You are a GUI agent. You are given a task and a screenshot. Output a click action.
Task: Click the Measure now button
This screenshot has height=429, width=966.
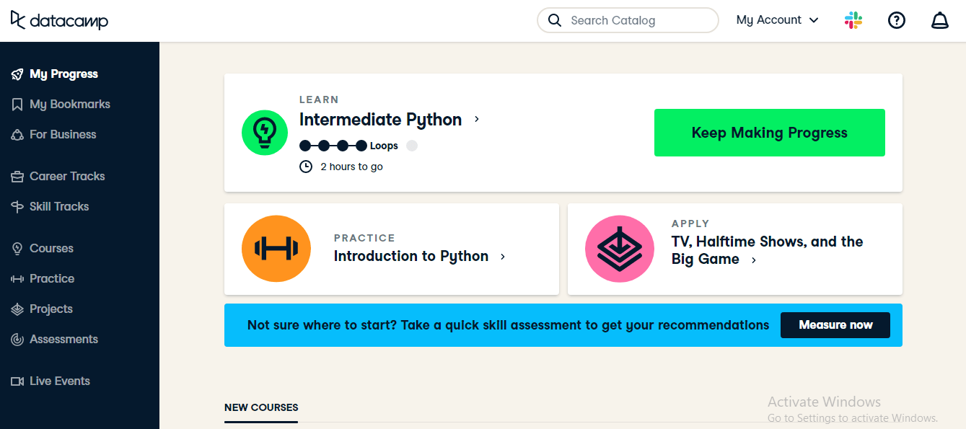tap(835, 325)
